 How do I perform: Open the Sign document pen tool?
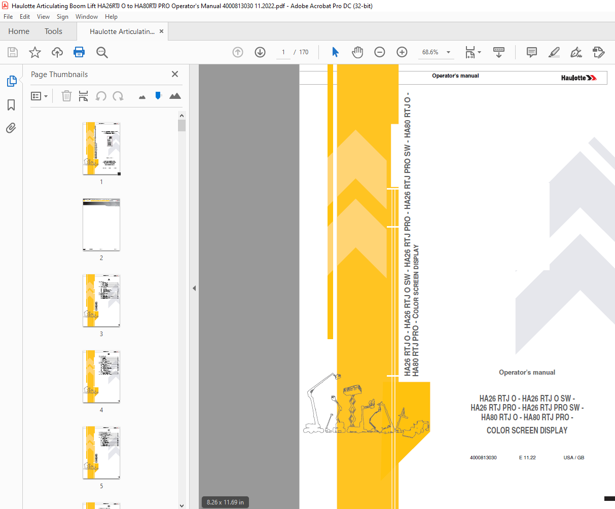pyautogui.click(x=576, y=52)
